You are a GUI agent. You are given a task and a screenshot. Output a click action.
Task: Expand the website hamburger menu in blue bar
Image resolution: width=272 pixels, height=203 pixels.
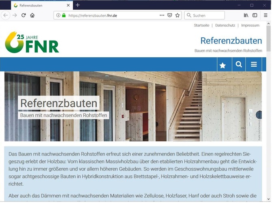pos(254,65)
